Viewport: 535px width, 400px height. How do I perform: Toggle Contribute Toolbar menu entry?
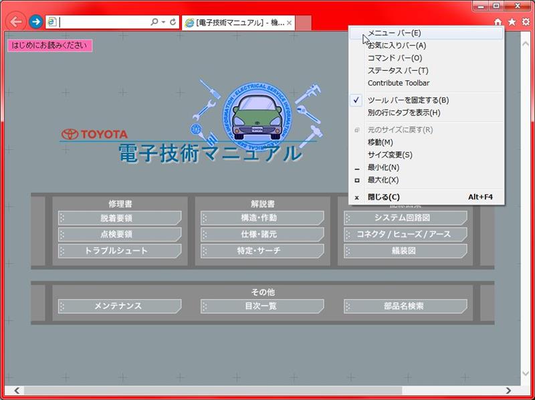point(426,83)
